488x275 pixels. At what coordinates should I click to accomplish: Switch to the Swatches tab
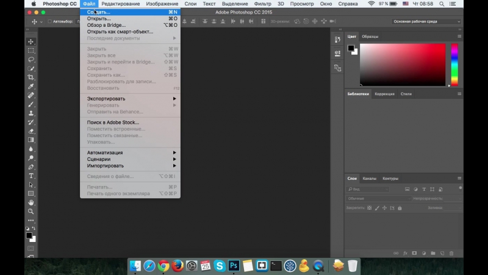pyautogui.click(x=370, y=37)
